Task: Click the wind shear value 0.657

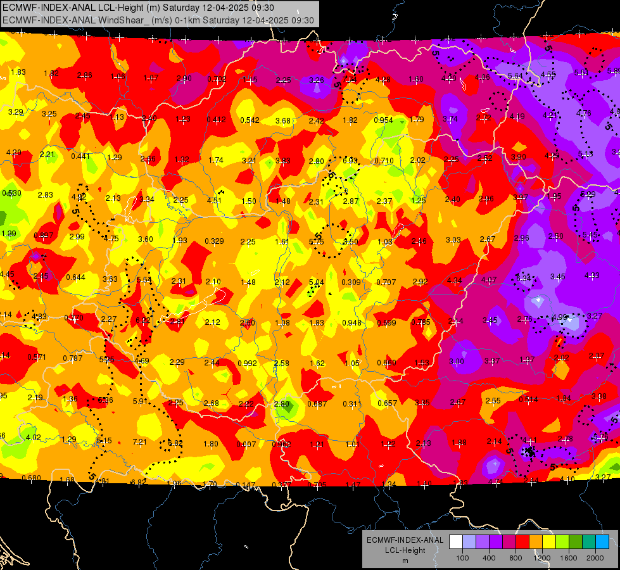Action: coord(388,403)
